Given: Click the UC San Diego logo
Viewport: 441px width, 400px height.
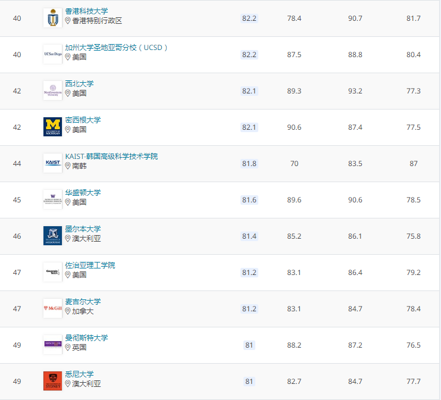Looking at the screenshot, I should (x=52, y=54).
